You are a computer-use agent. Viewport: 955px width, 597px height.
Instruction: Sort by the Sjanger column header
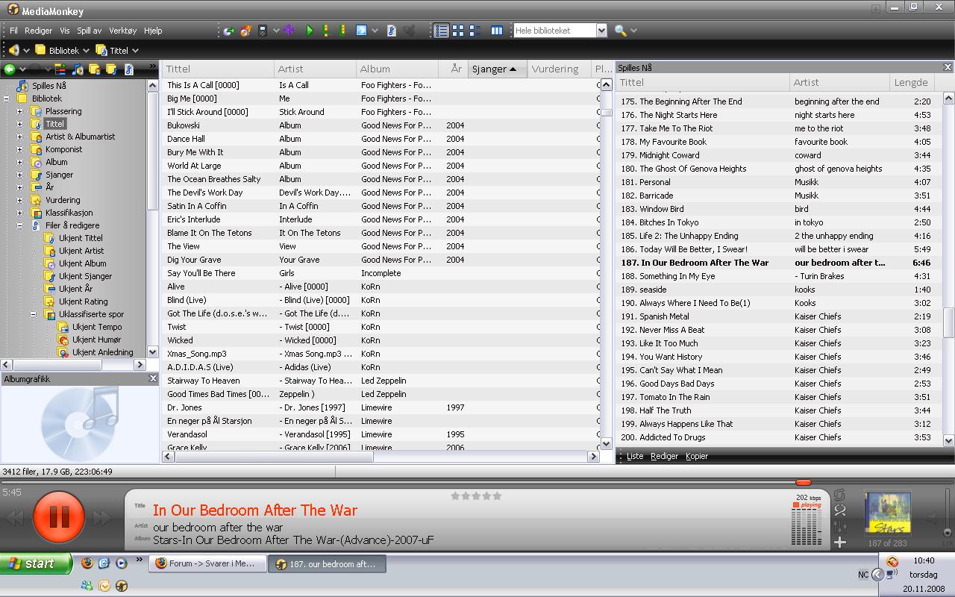(497, 69)
